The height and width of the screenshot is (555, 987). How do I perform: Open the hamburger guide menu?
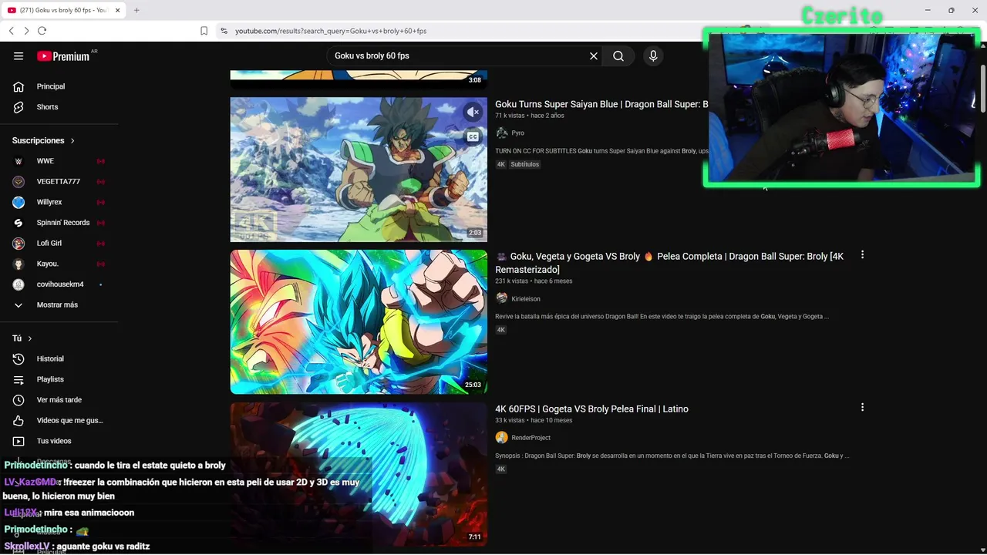[x=19, y=56]
